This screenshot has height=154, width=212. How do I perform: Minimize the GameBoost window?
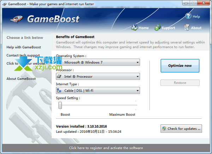(x=186, y=3)
